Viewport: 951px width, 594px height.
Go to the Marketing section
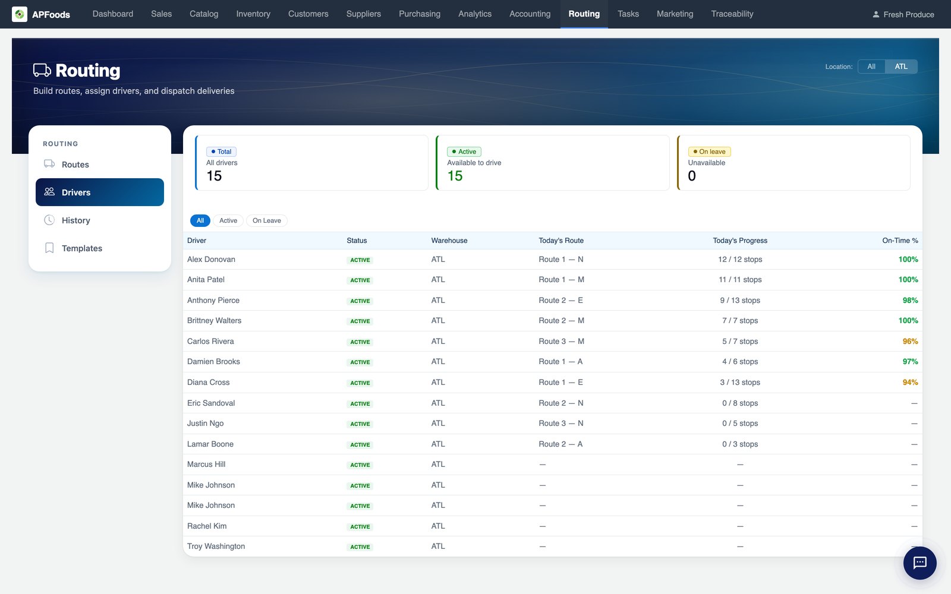(x=675, y=14)
